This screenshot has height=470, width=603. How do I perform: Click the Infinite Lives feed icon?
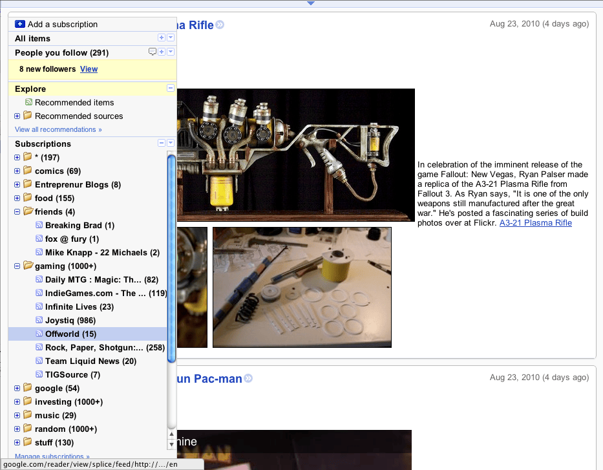tap(39, 306)
